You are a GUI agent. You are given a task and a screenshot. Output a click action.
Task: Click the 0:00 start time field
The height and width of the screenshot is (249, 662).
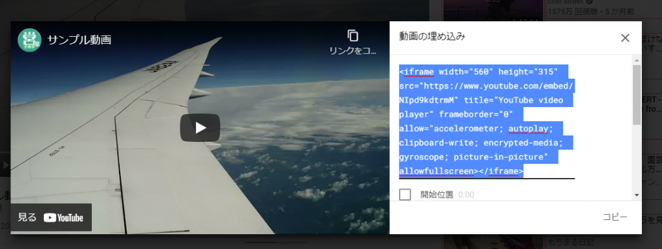tap(466, 195)
